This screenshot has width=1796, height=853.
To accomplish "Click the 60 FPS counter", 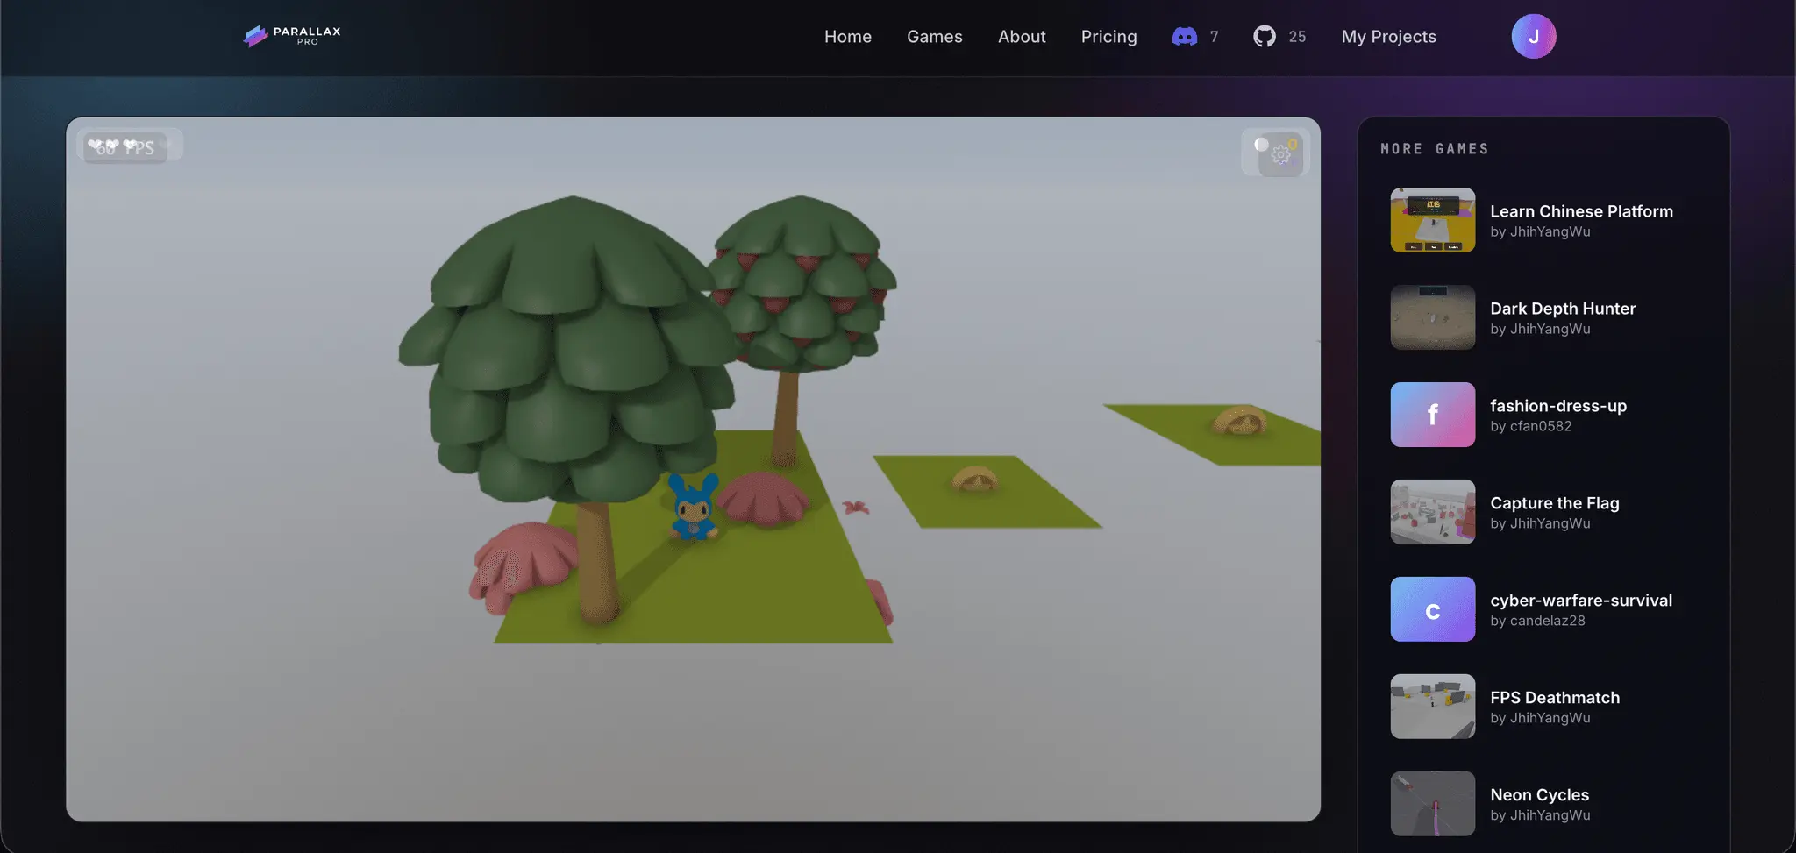I will click(x=124, y=147).
